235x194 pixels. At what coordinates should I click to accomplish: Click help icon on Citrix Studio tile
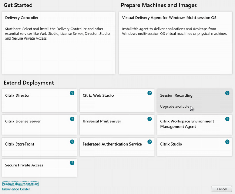[227, 142]
